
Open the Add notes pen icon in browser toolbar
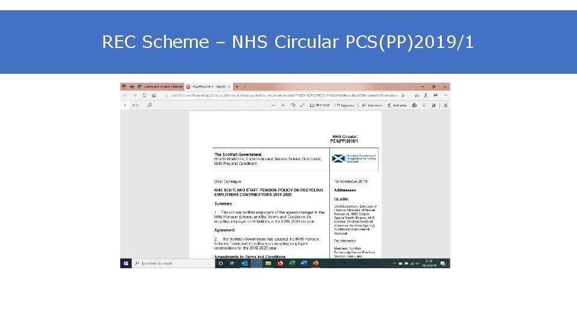(426, 95)
